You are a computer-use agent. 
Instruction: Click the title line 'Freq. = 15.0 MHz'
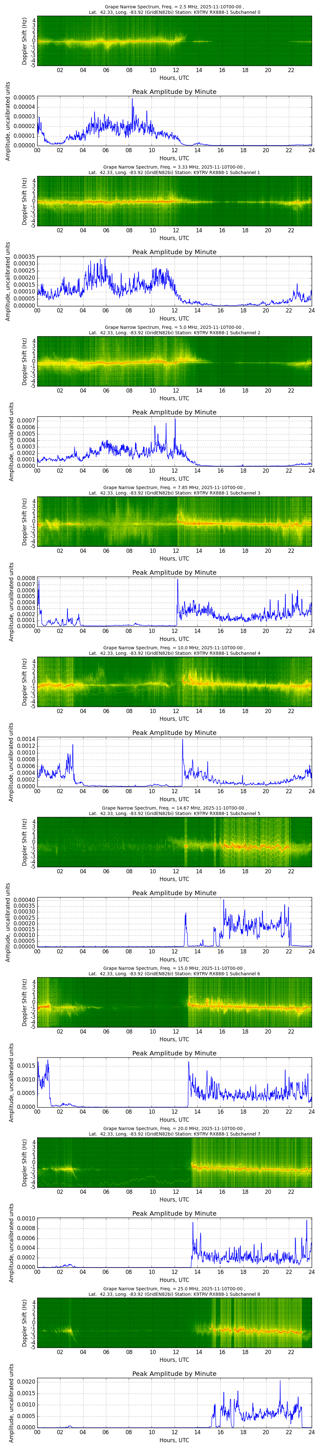click(x=175, y=968)
